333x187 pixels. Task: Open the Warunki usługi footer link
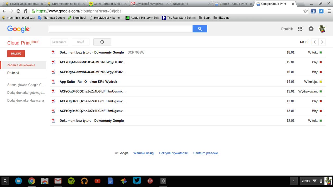pyautogui.click(x=144, y=153)
